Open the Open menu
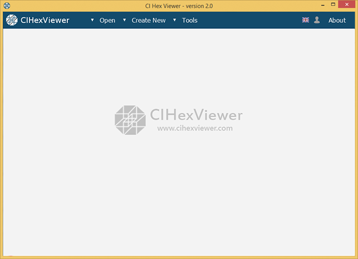Viewport: 358px width, 259px height. pos(107,21)
